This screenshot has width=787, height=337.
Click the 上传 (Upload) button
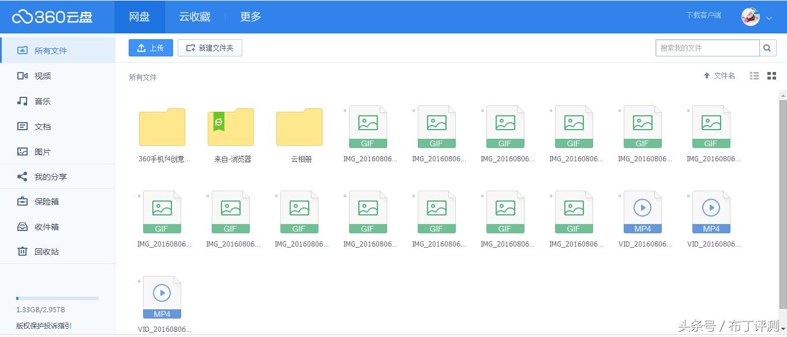click(x=151, y=48)
